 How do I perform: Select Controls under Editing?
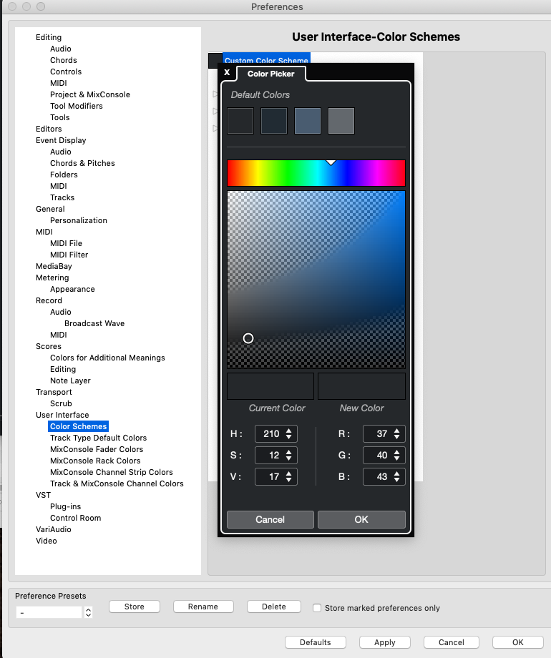point(66,72)
